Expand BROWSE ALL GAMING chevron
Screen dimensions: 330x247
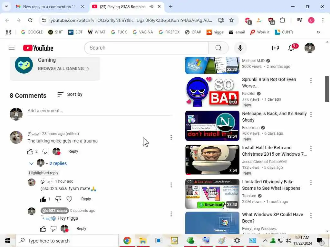tap(88, 69)
